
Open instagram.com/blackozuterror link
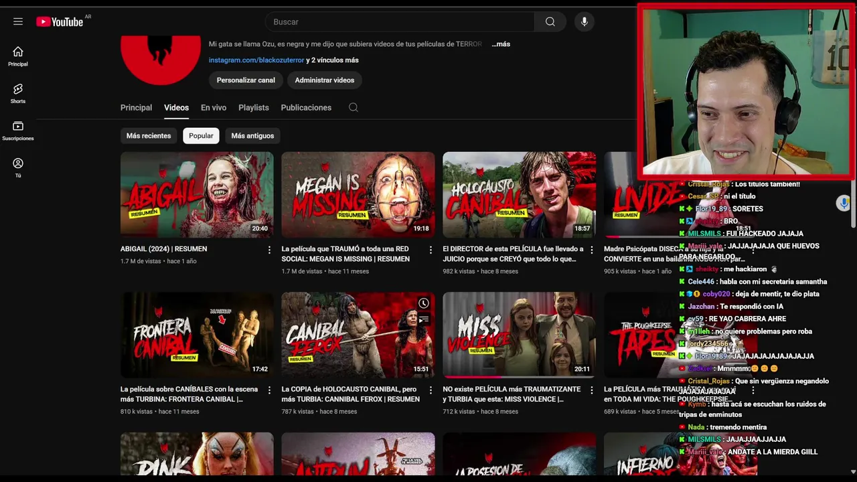256,60
